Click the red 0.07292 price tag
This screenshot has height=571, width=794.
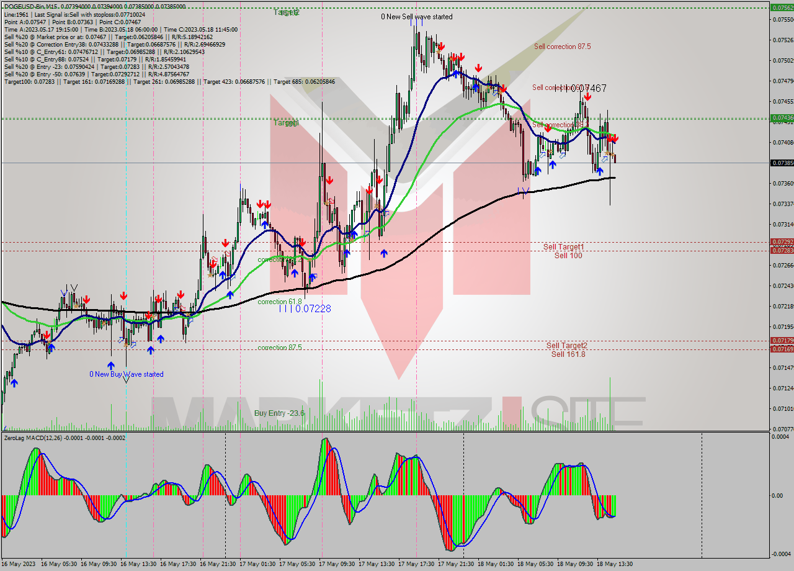pyautogui.click(x=782, y=242)
